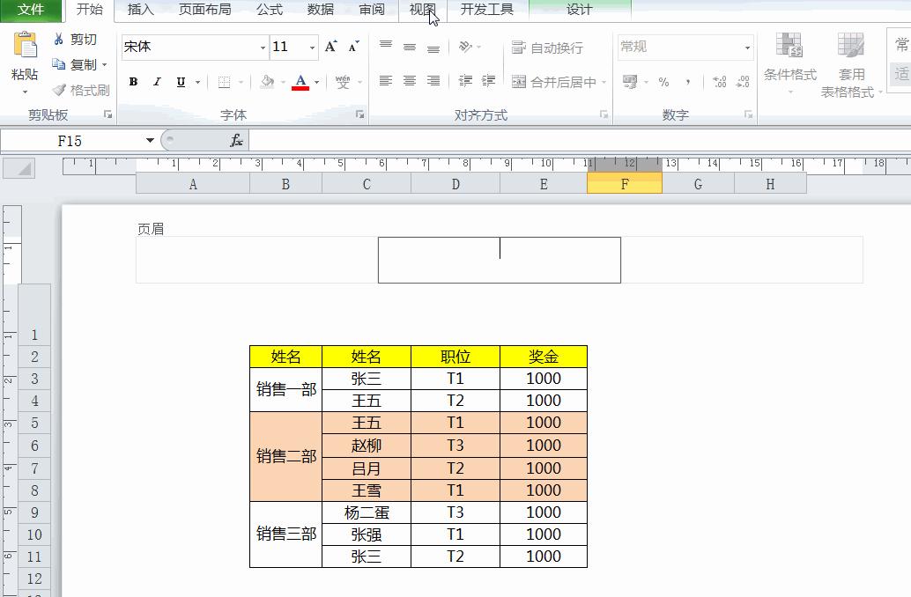Switch to the 视图 ribbon tab
This screenshot has width=911, height=597.
click(x=422, y=10)
